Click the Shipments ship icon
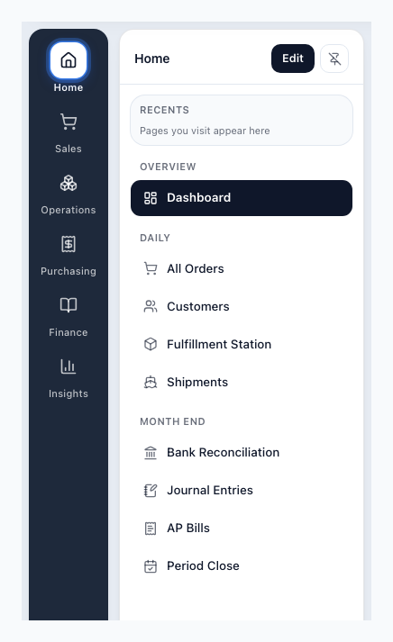Viewport: 393px width, 642px height. (151, 382)
